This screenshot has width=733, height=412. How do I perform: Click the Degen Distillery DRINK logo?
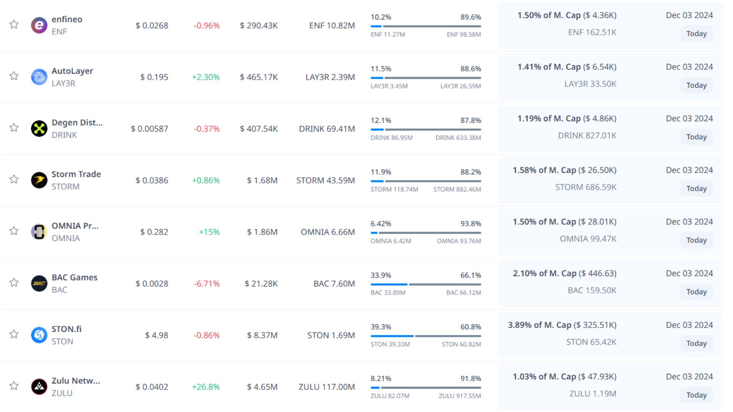click(39, 129)
